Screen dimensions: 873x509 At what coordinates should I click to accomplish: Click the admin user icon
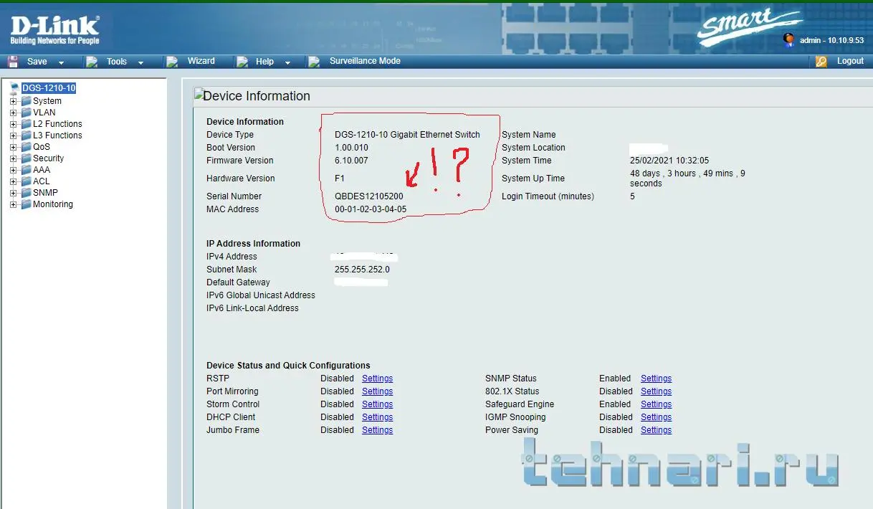pos(789,39)
